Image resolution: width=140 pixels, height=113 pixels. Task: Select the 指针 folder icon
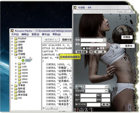16,45
